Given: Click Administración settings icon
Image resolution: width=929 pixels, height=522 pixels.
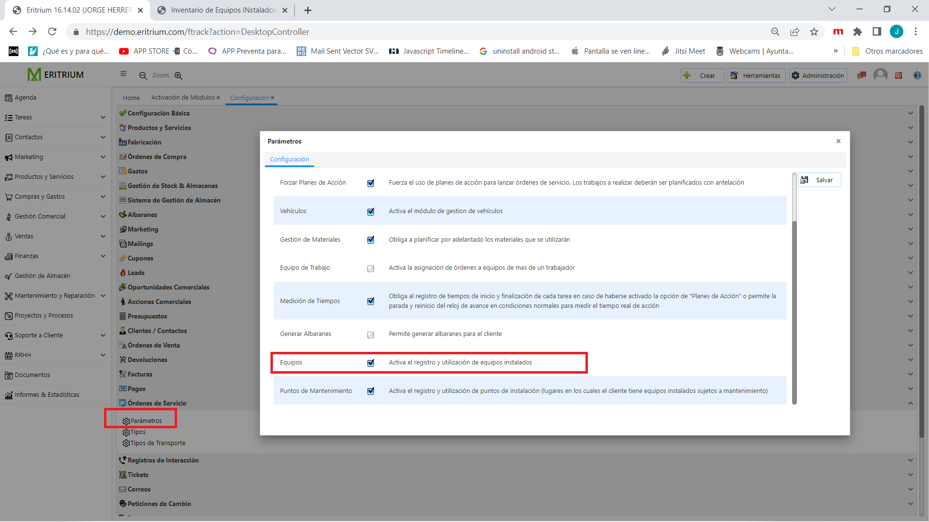Looking at the screenshot, I should coord(796,75).
